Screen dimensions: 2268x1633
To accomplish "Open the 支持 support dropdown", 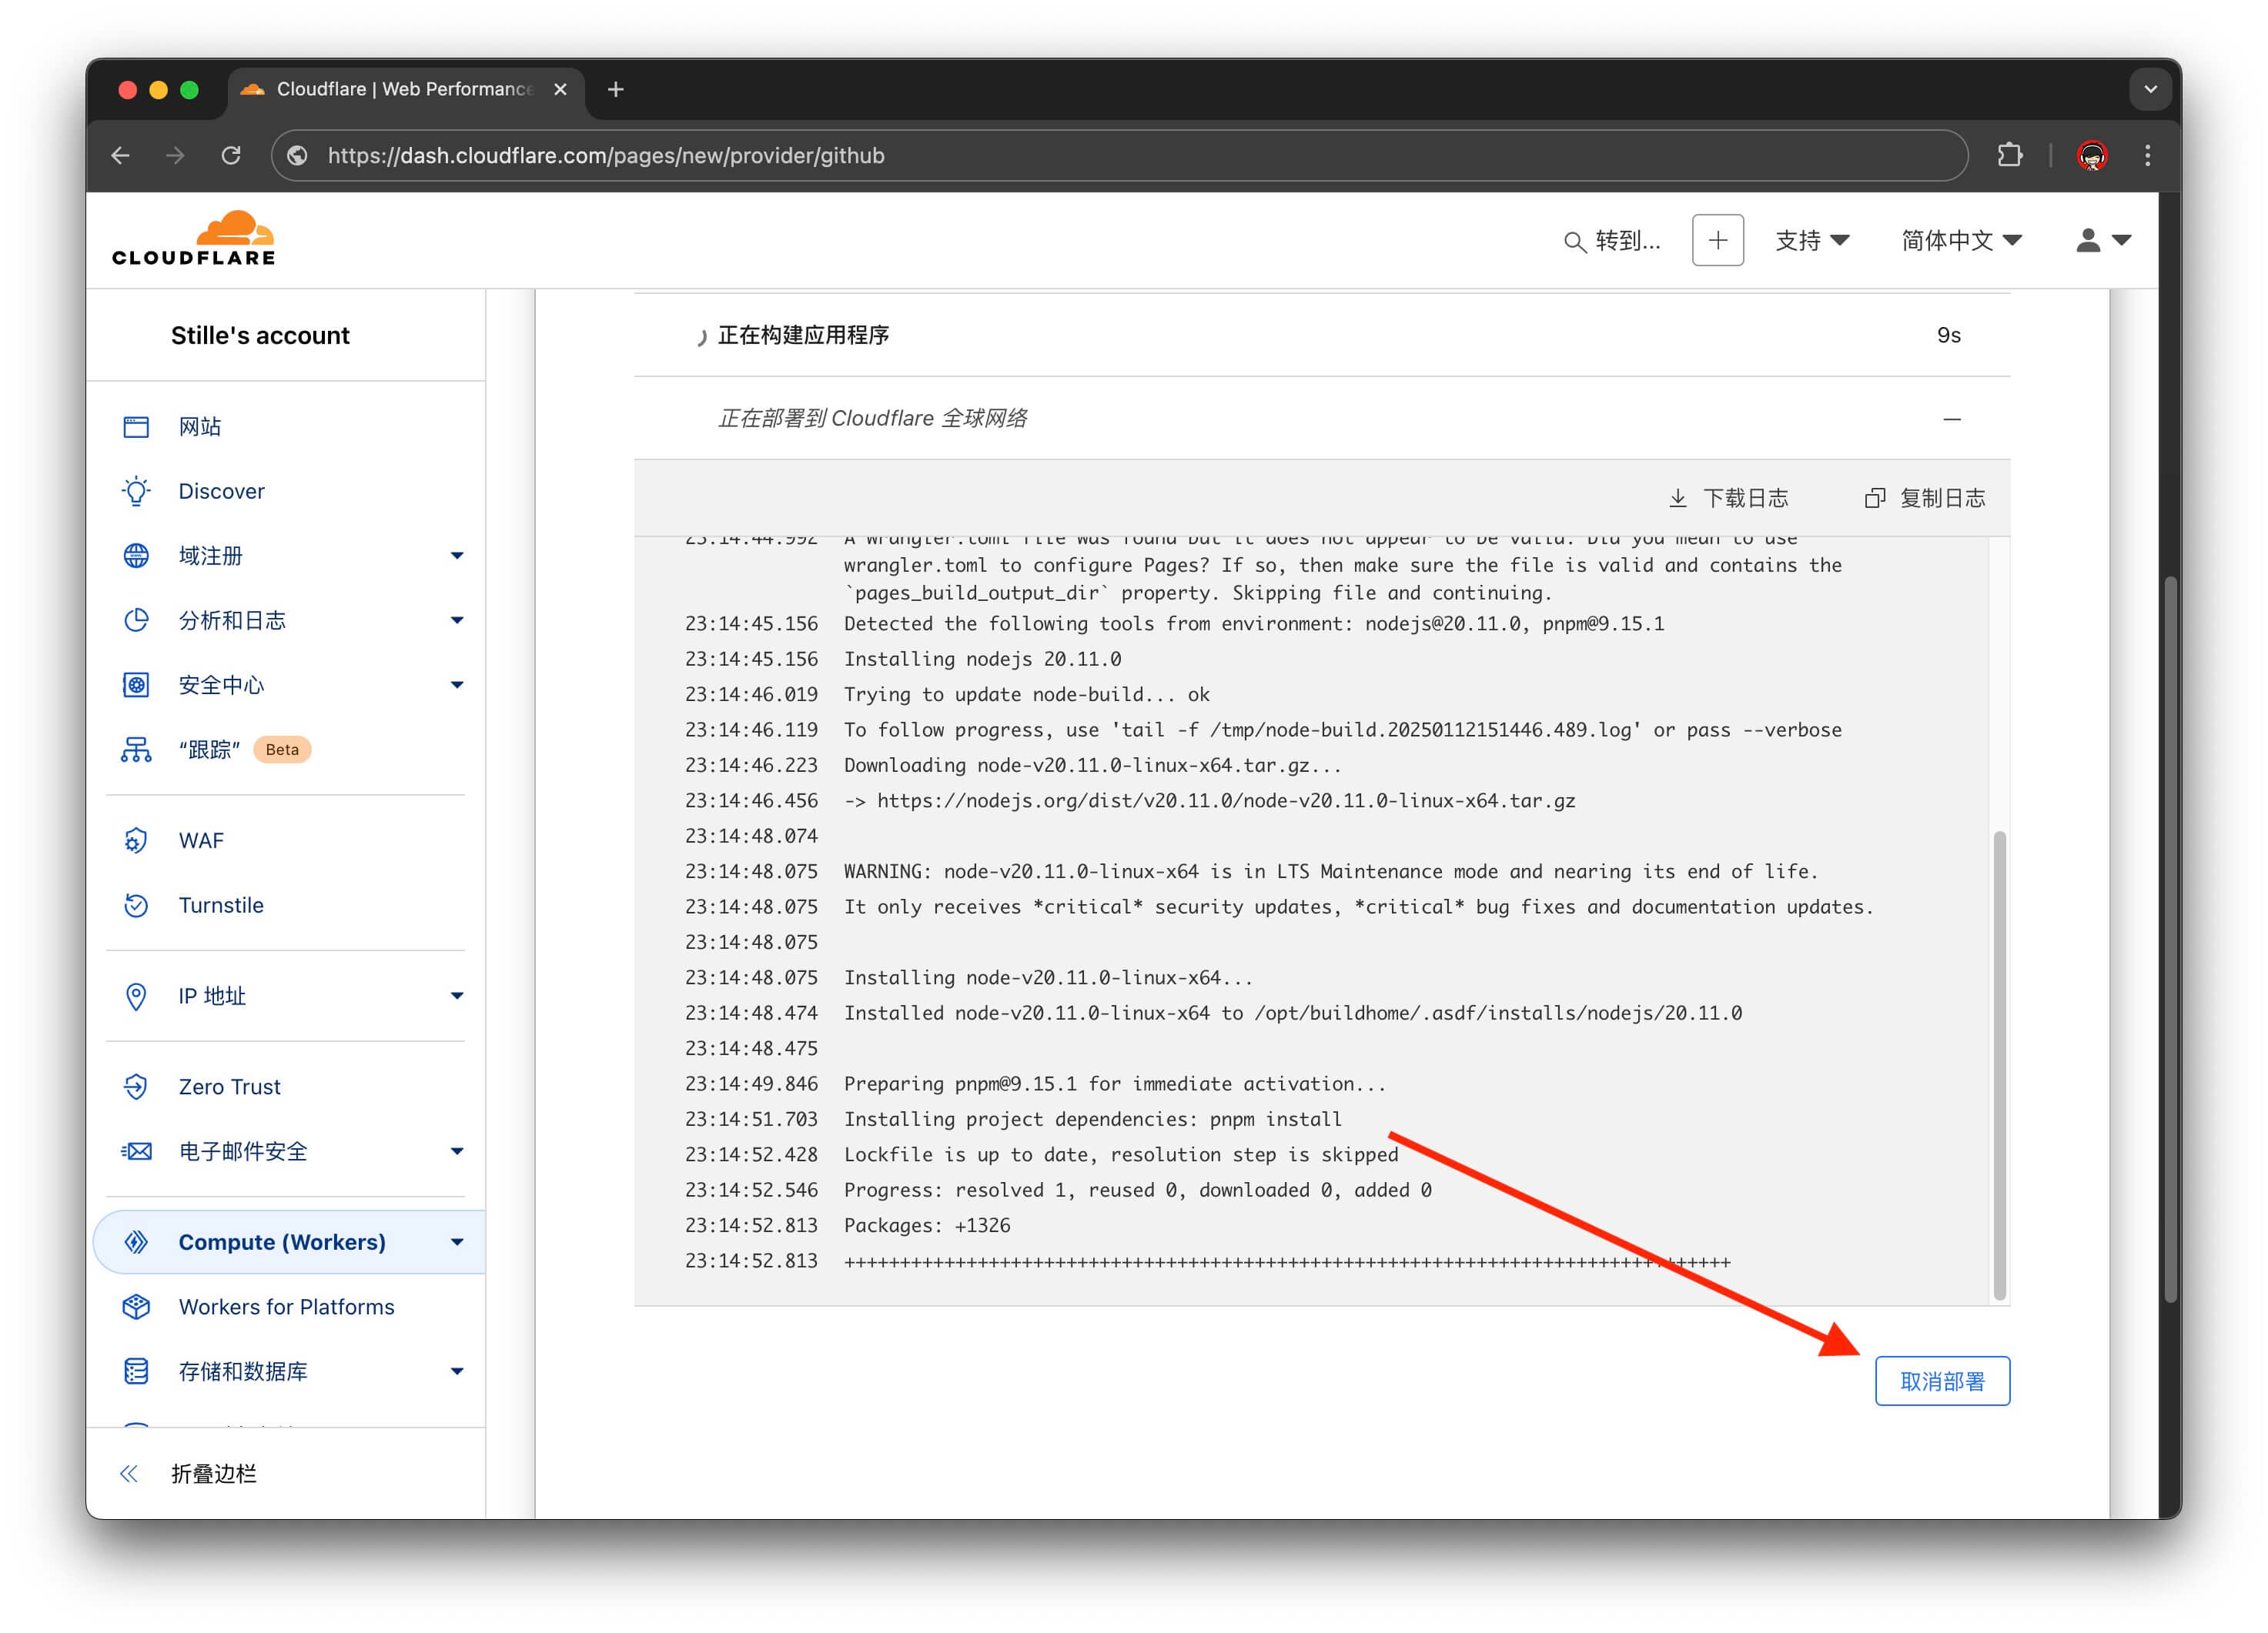I will click(1812, 240).
